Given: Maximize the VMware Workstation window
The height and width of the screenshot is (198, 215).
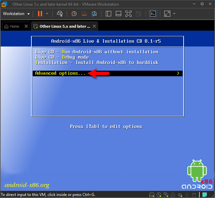Looking at the screenshot, I should (202, 4).
